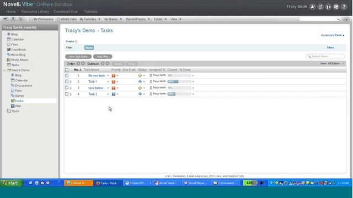The width and height of the screenshot is (353, 198).
Task: Click the top global search field
Action: pos(318,19)
